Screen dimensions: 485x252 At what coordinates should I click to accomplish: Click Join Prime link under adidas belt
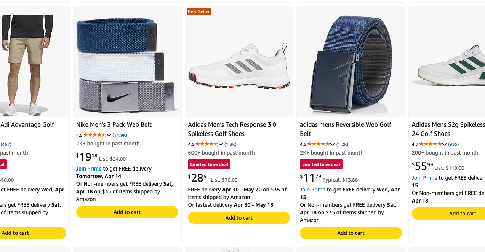click(312, 190)
